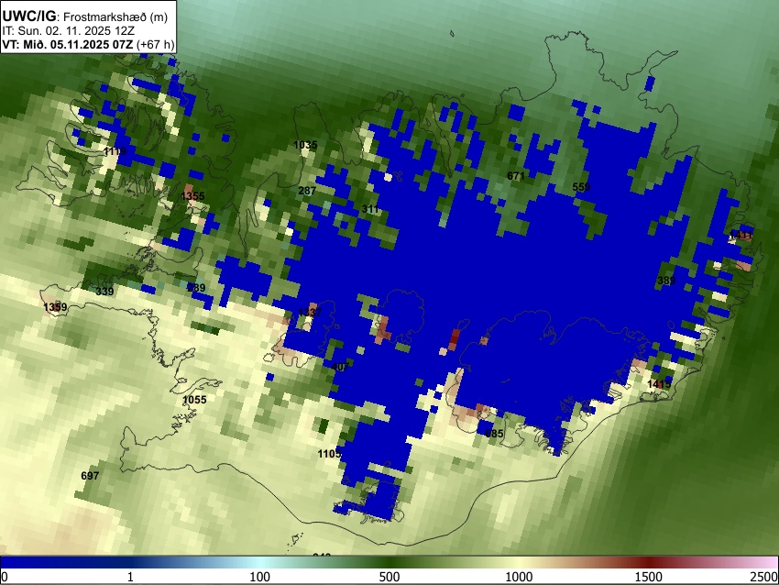Click the 1359 value label on the map
This screenshot has height=585, width=779.
[55, 306]
